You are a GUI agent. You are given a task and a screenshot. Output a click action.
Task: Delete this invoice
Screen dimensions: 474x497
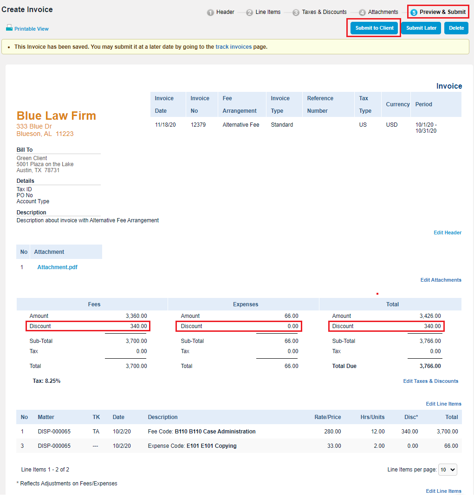coord(456,28)
